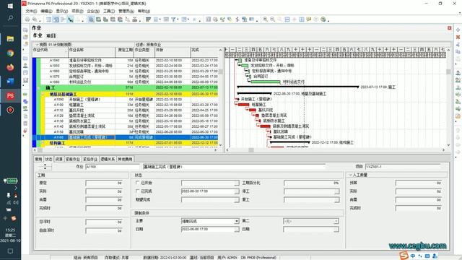Switch to the 资源 details tab
Viewport: 462px width, 260px height.
tap(58, 159)
